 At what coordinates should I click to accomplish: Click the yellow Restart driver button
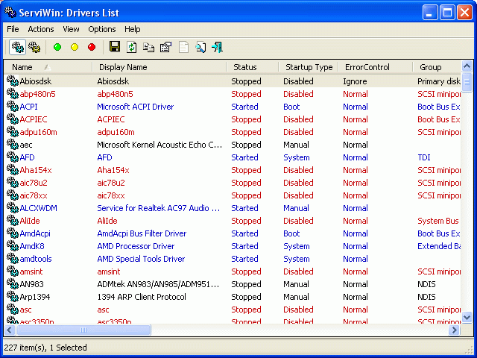click(75, 47)
